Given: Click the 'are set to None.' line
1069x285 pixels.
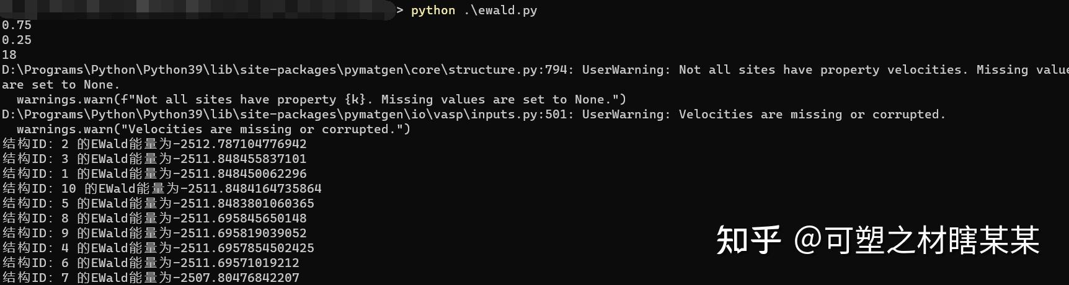Looking at the screenshot, I should click(x=61, y=84).
